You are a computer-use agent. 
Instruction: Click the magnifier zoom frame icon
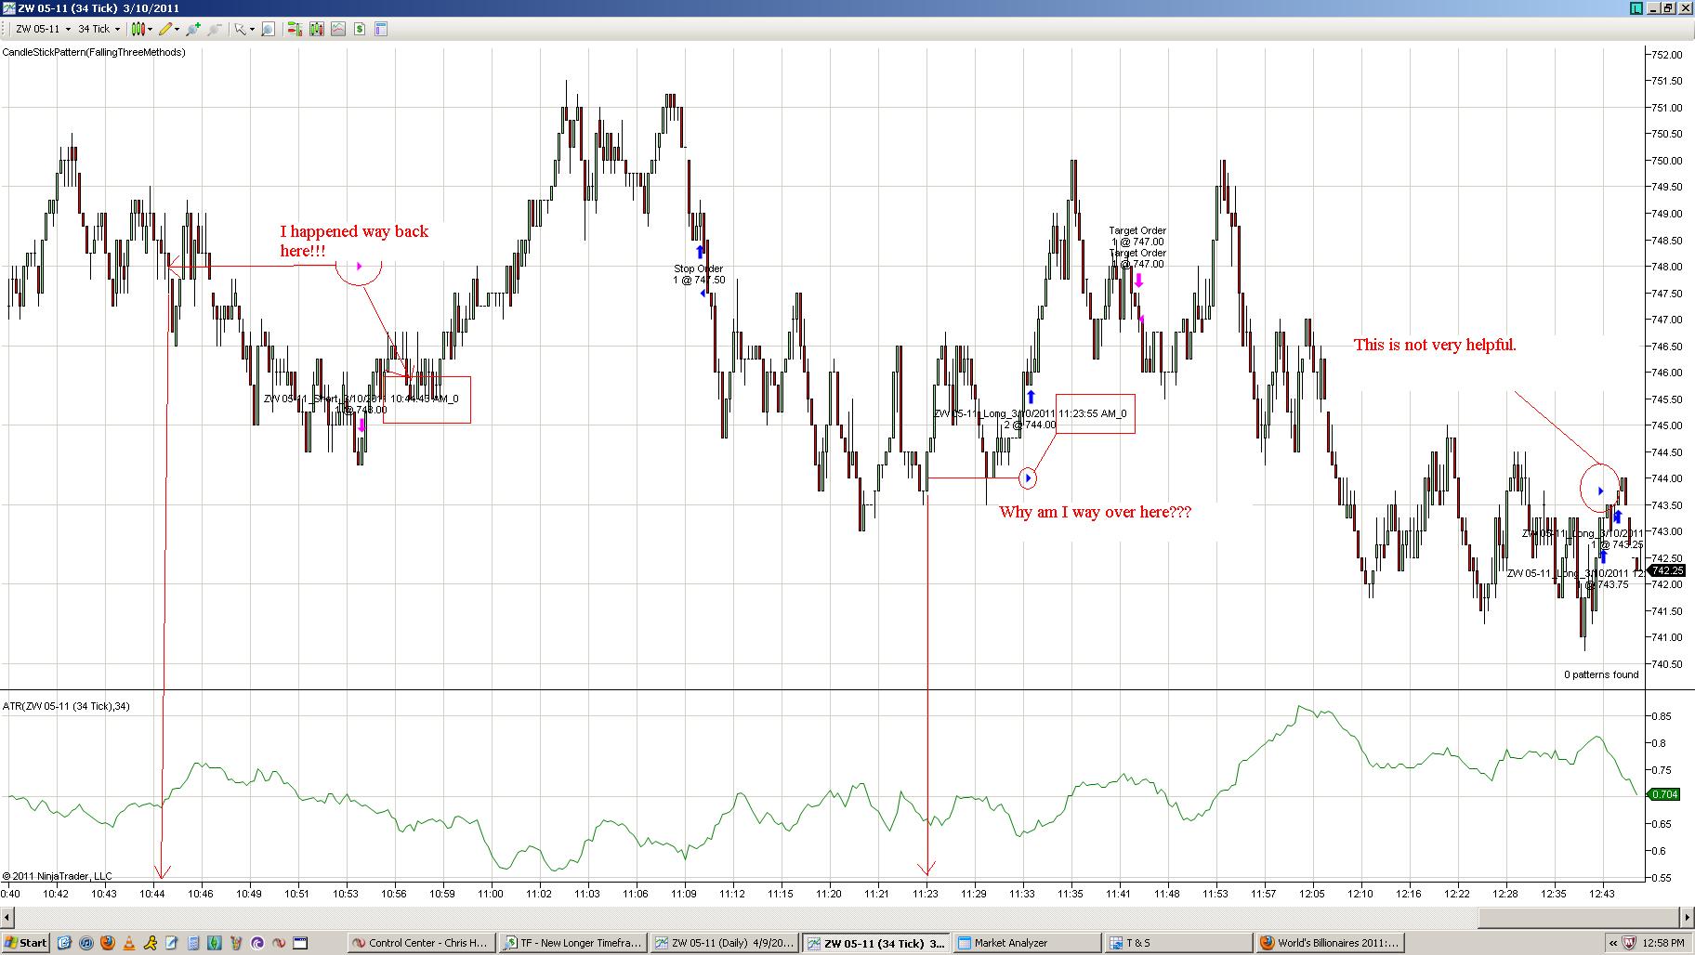click(x=268, y=29)
